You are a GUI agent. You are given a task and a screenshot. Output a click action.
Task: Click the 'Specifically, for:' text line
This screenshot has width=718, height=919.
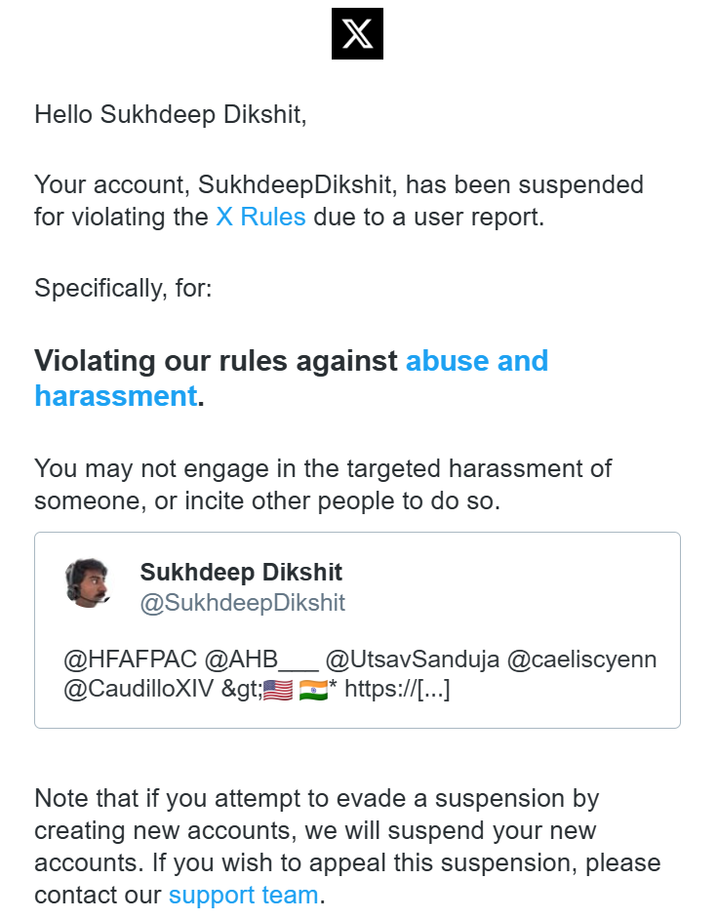(x=123, y=288)
